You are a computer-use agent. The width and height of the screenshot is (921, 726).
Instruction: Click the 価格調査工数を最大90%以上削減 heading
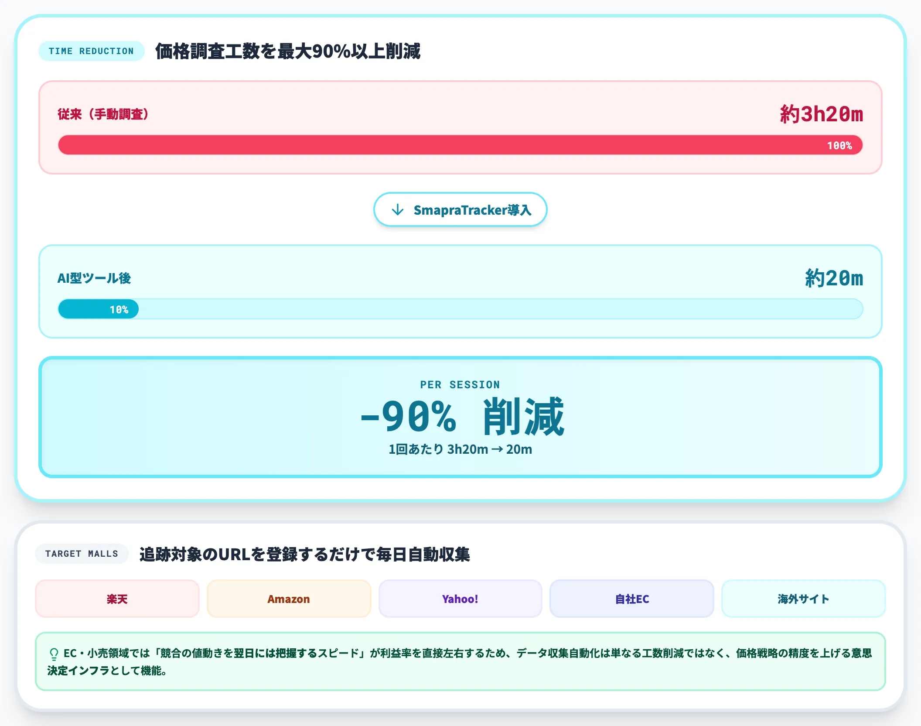point(288,51)
